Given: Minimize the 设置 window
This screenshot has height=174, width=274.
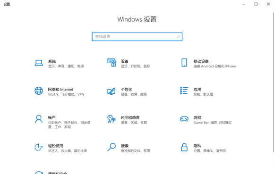Looking at the screenshot, I should (x=244, y=4).
